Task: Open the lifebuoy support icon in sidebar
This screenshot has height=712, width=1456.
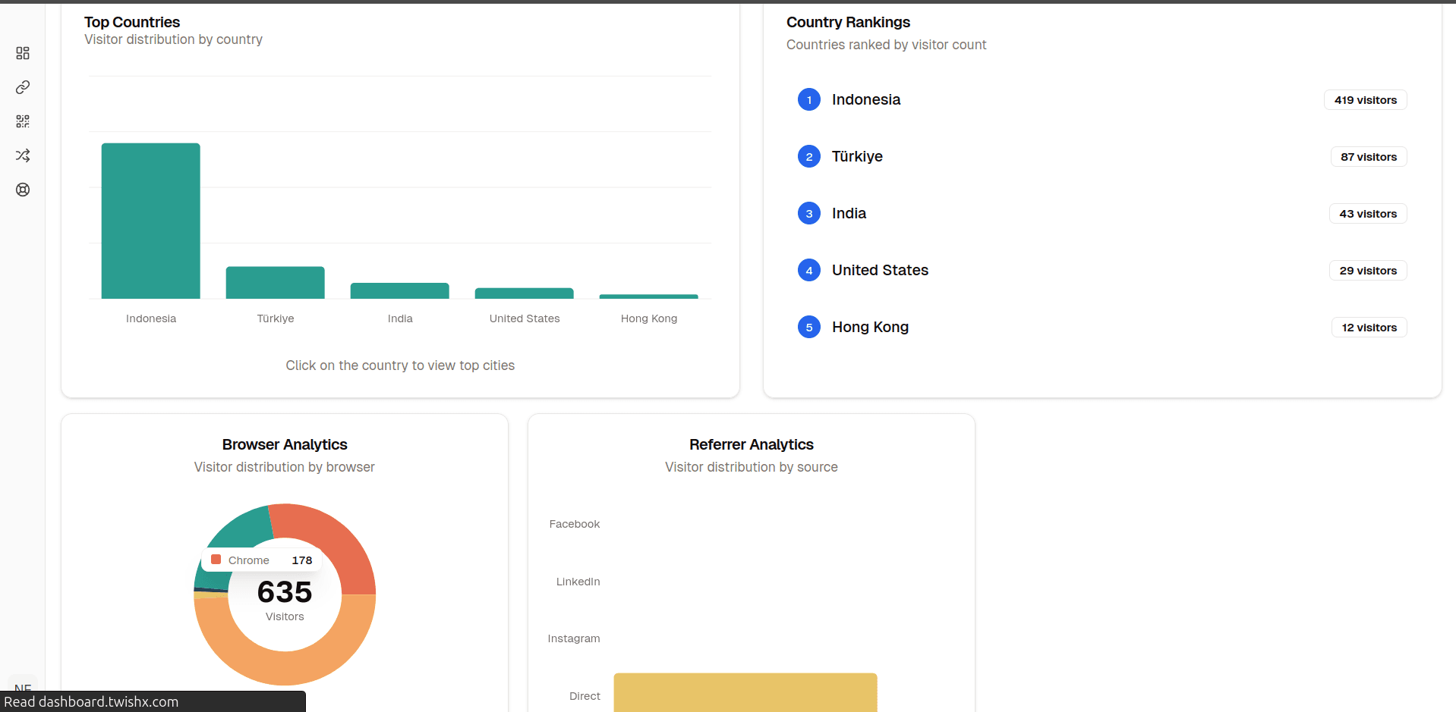Action: (23, 190)
